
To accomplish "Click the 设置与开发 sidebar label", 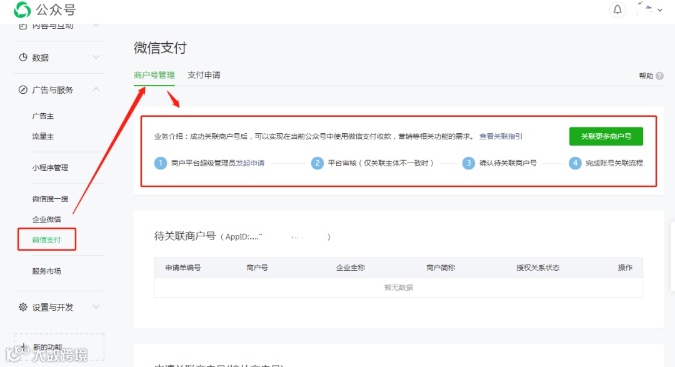I will tap(52, 308).
